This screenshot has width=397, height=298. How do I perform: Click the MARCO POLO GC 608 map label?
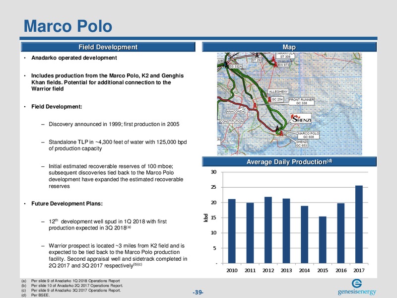[x=308, y=135]
